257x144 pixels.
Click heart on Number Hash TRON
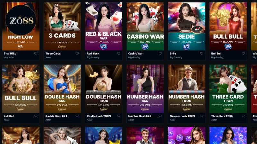[202, 116]
